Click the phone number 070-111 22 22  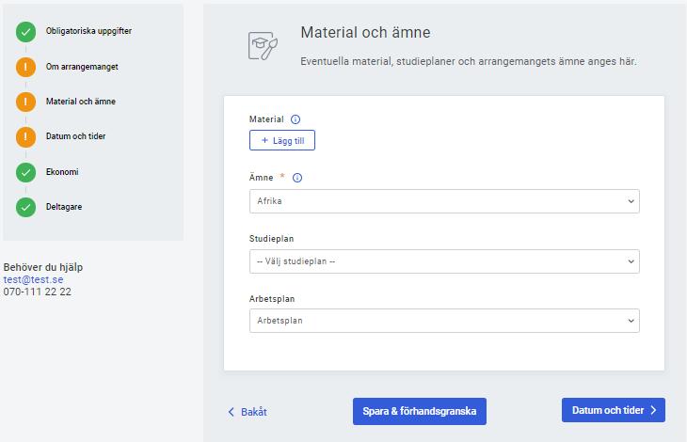(38, 292)
